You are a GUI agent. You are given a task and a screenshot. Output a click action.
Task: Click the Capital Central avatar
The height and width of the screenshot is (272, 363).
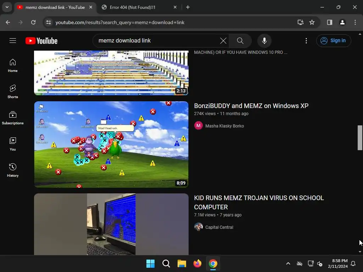199,227
